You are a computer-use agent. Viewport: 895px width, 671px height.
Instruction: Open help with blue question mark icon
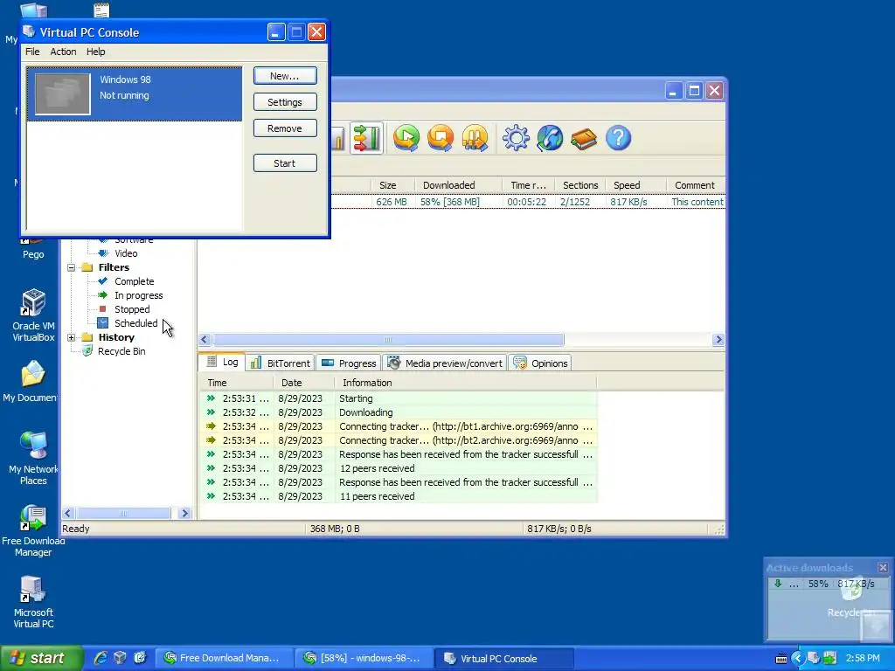[618, 138]
